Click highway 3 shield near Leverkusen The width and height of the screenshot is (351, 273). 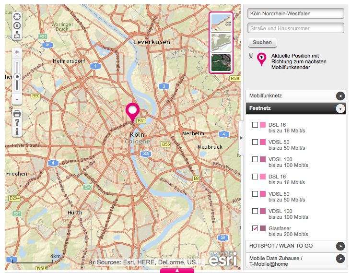[164, 86]
